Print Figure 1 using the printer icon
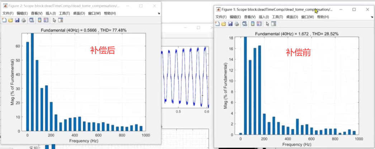The image size is (375, 149). coord(236,24)
